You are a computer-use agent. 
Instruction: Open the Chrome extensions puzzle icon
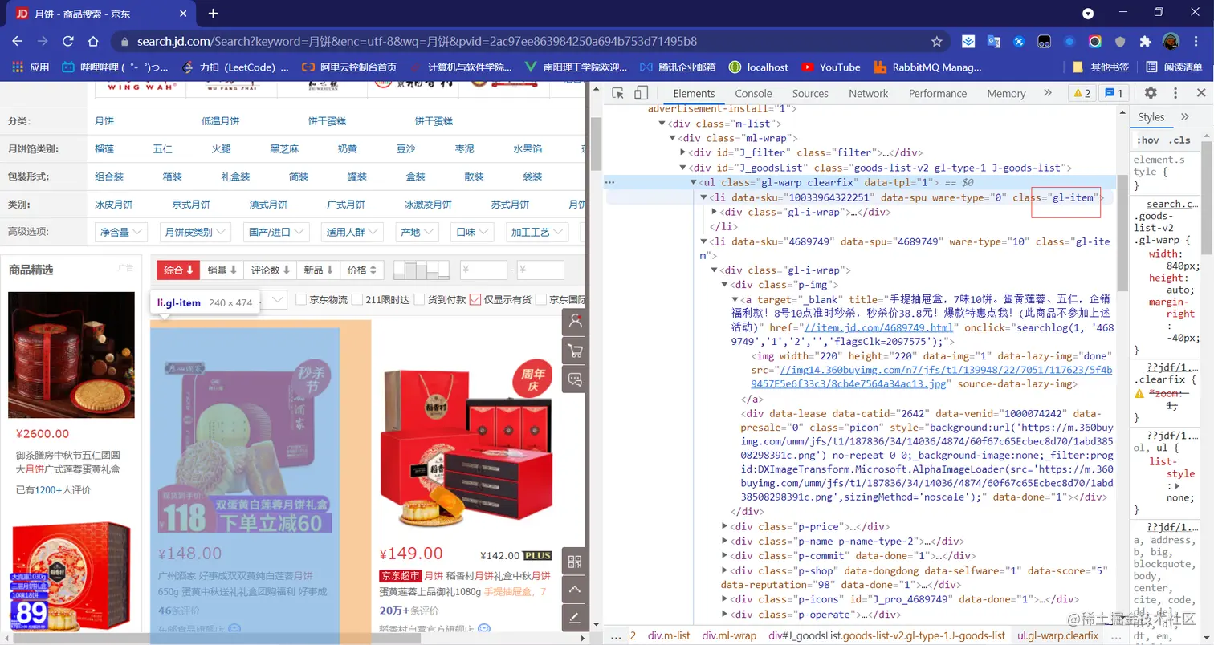coord(1146,41)
